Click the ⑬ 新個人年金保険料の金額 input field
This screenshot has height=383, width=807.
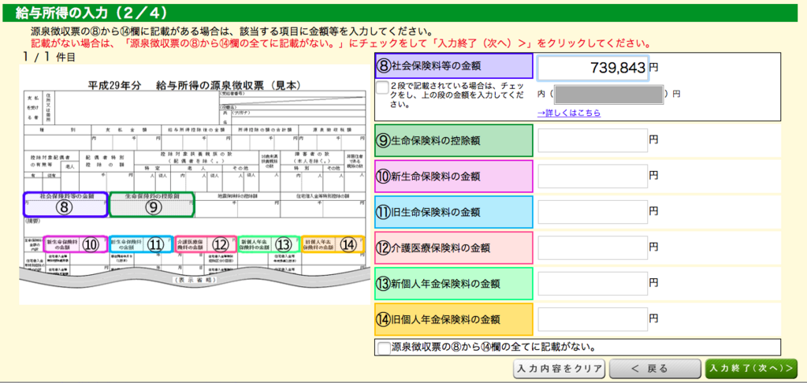(x=593, y=283)
